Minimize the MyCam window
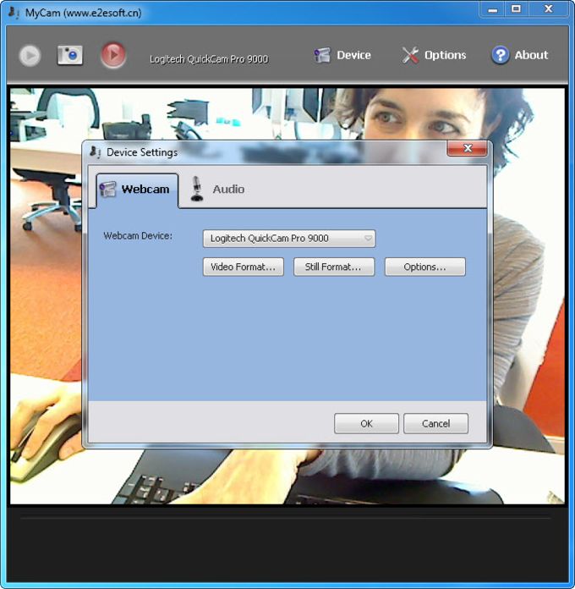This screenshot has width=575, height=589. (x=492, y=9)
